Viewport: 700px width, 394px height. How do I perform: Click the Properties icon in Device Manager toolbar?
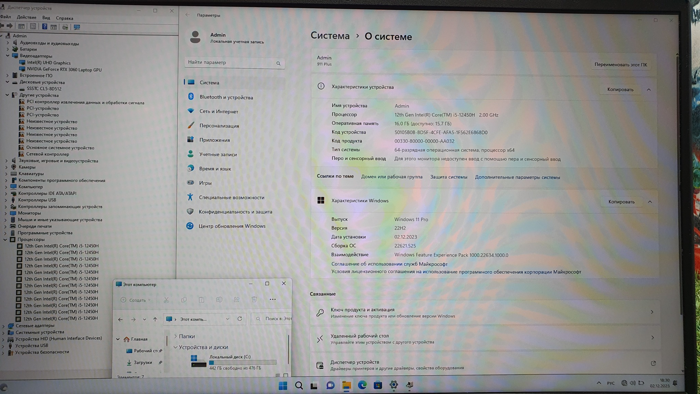(33, 27)
